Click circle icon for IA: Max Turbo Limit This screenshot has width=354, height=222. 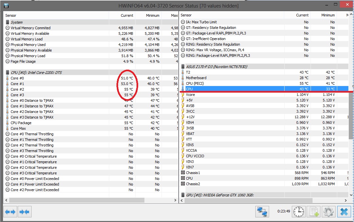pyautogui.click(x=183, y=22)
